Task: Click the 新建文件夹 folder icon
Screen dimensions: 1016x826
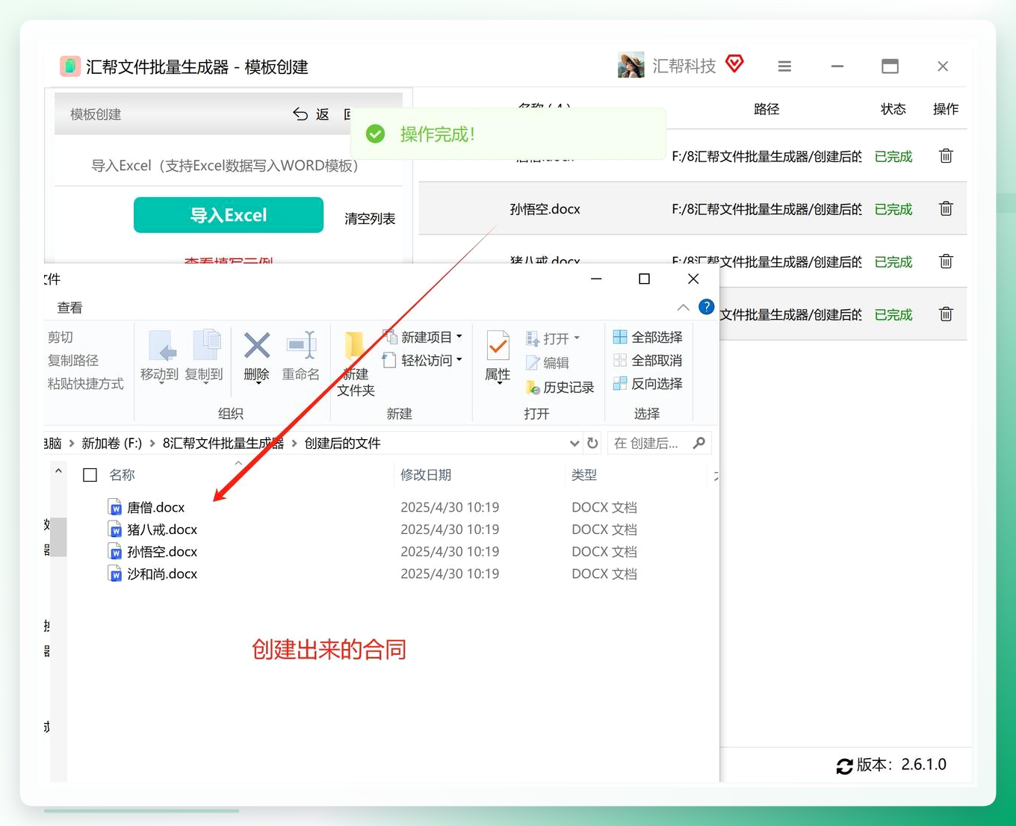Action: 354,348
